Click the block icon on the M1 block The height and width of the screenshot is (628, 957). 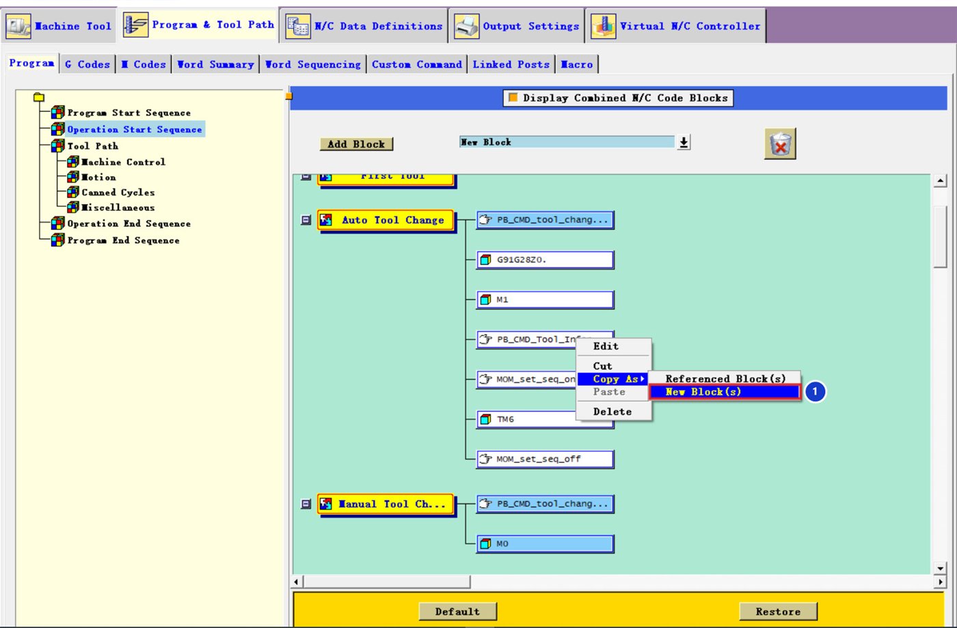[486, 299]
